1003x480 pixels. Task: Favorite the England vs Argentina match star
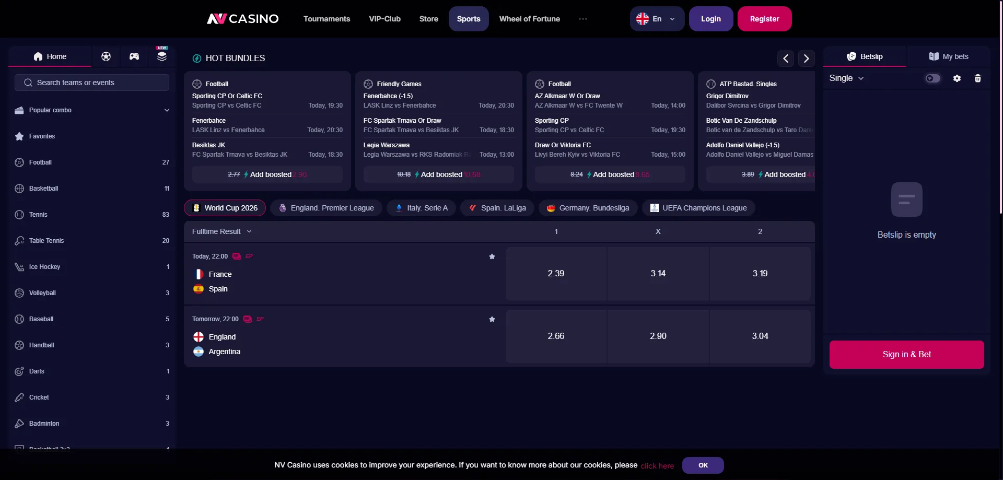492,319
